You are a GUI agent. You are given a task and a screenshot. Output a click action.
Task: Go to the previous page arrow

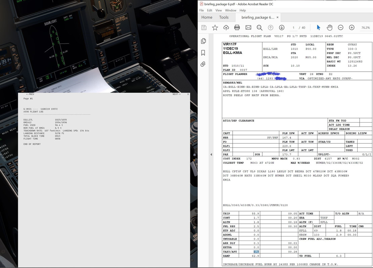[x=271, y=27]
